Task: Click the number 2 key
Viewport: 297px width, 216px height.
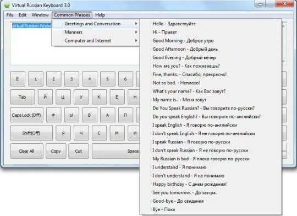Action: (x=54, y=79)
